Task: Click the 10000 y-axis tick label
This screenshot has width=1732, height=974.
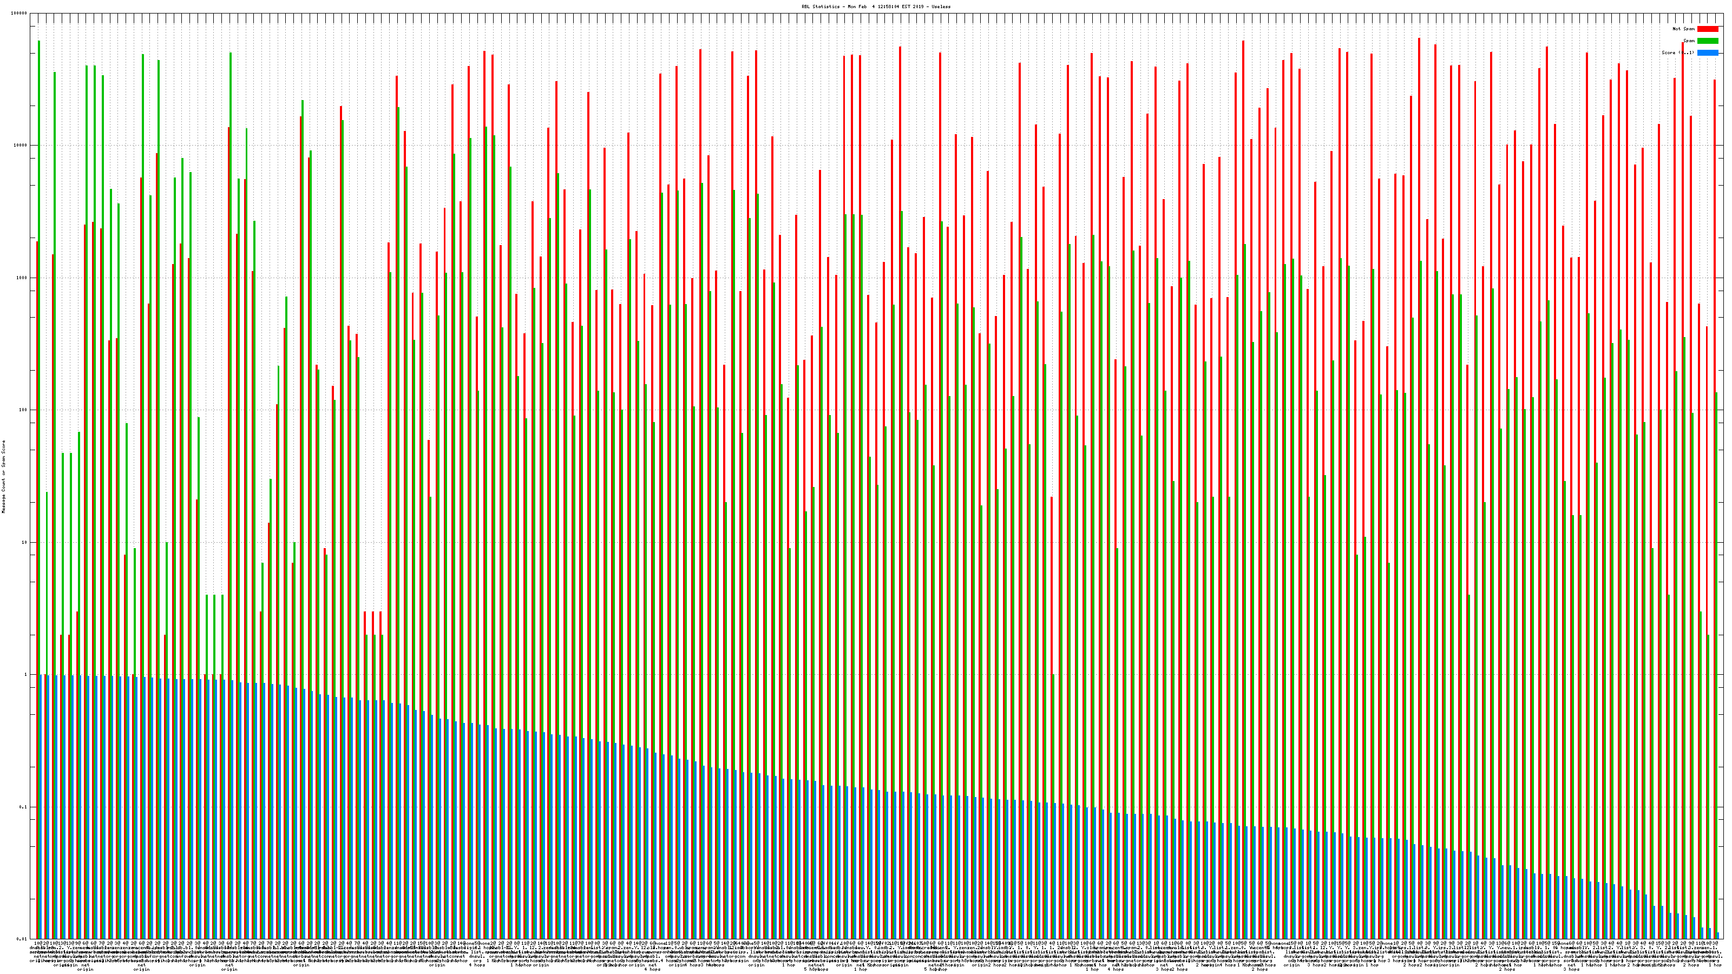Action: click(x=21, y=146)
